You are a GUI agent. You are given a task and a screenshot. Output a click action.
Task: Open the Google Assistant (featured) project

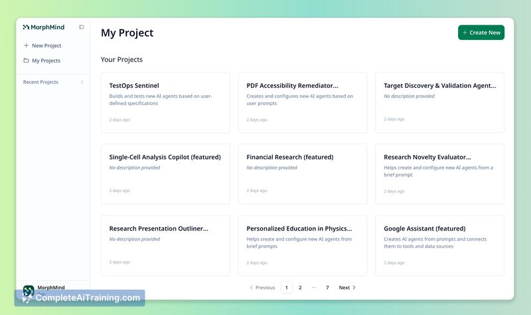(x=440, y=245)
